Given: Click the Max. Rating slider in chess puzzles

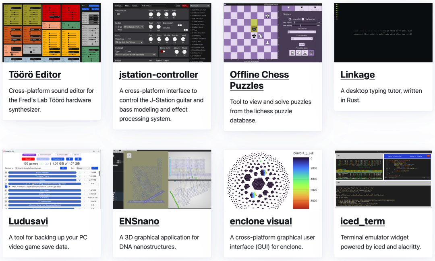Looking at the screenshot, I should [304, 25].
